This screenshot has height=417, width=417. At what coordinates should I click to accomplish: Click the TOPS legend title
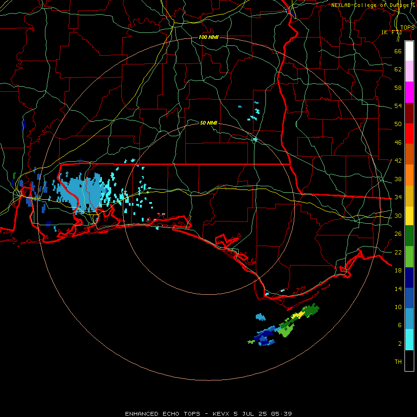pos(407,28)
